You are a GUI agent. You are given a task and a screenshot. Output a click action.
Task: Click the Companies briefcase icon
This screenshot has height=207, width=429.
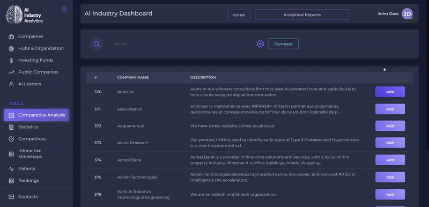point(11,36)
